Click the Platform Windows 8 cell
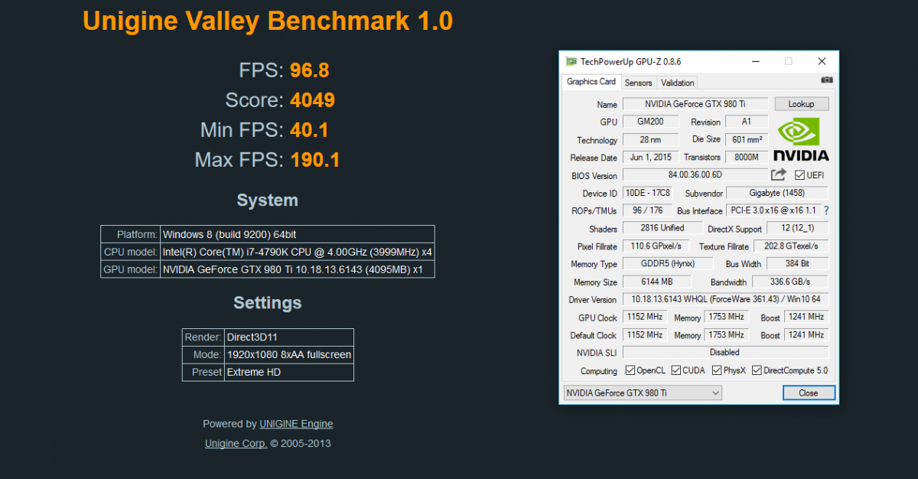 pos(297,234)
